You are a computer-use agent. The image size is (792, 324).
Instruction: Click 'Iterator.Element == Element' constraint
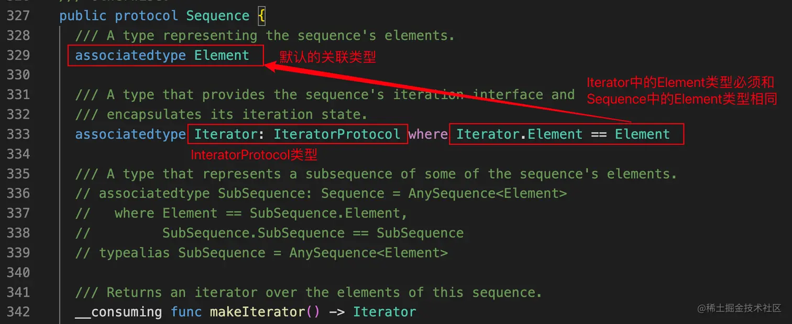pyautogui.click(x=563, y=135)
